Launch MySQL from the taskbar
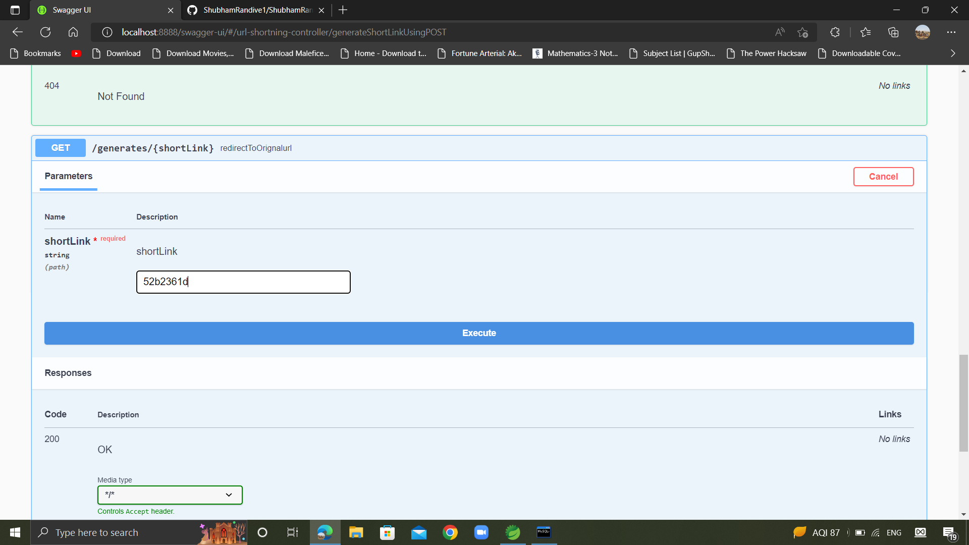The height and width of the screenshot is (545, 969). (544, 532)
